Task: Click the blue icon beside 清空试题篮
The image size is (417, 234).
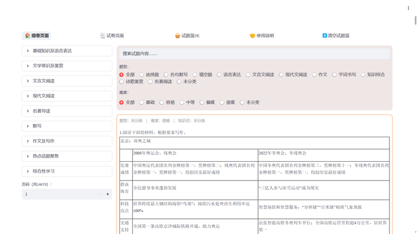Action: (x=325, y=36)
